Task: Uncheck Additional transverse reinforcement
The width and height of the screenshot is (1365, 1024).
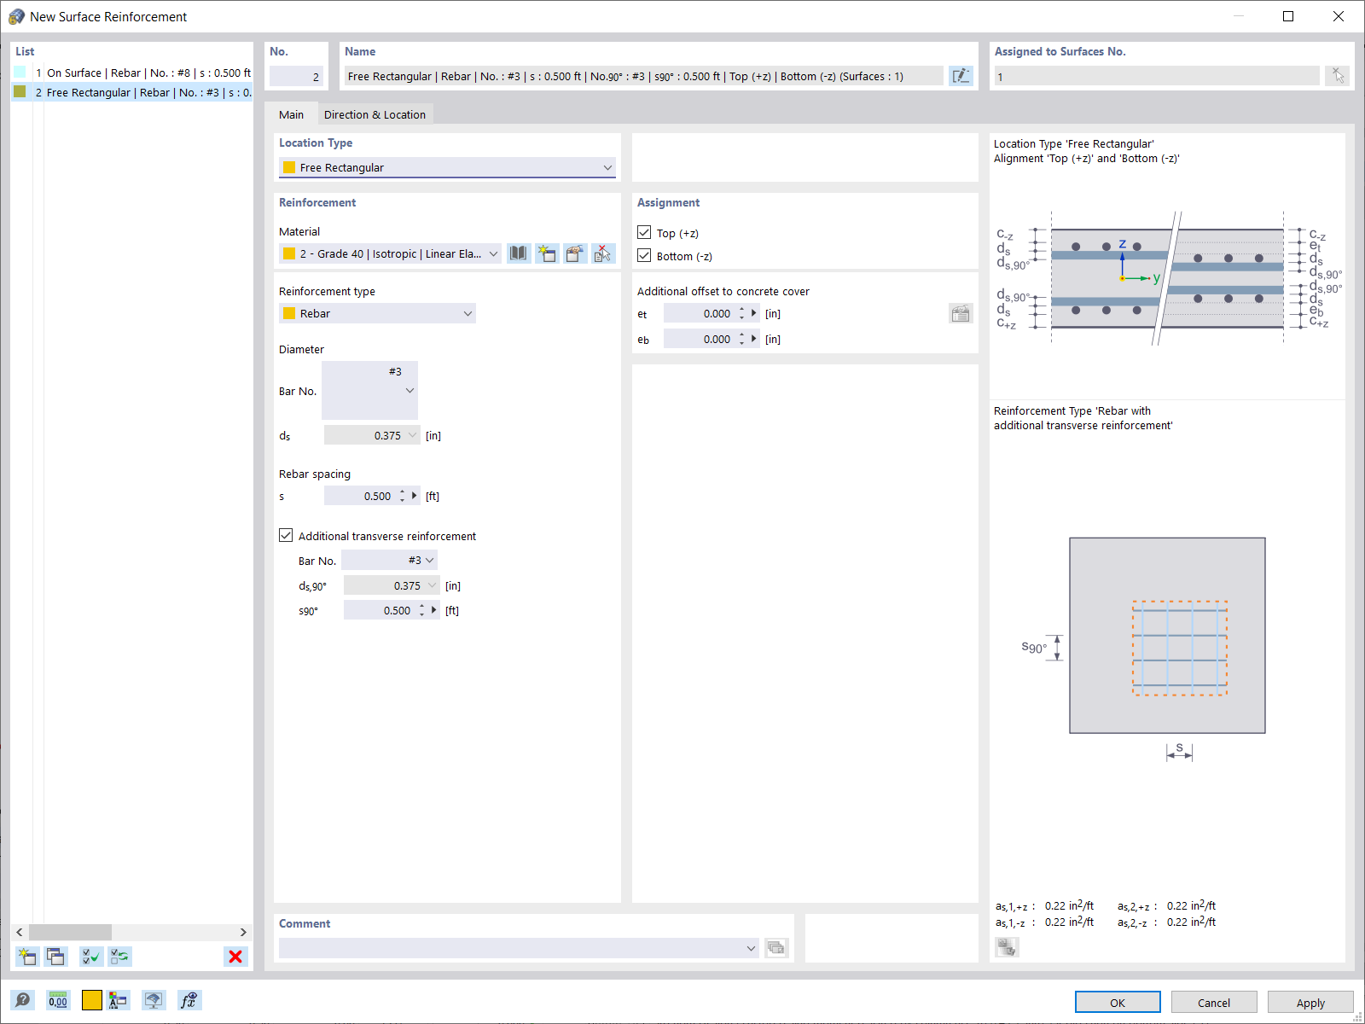Action: [x=286, y=535]
